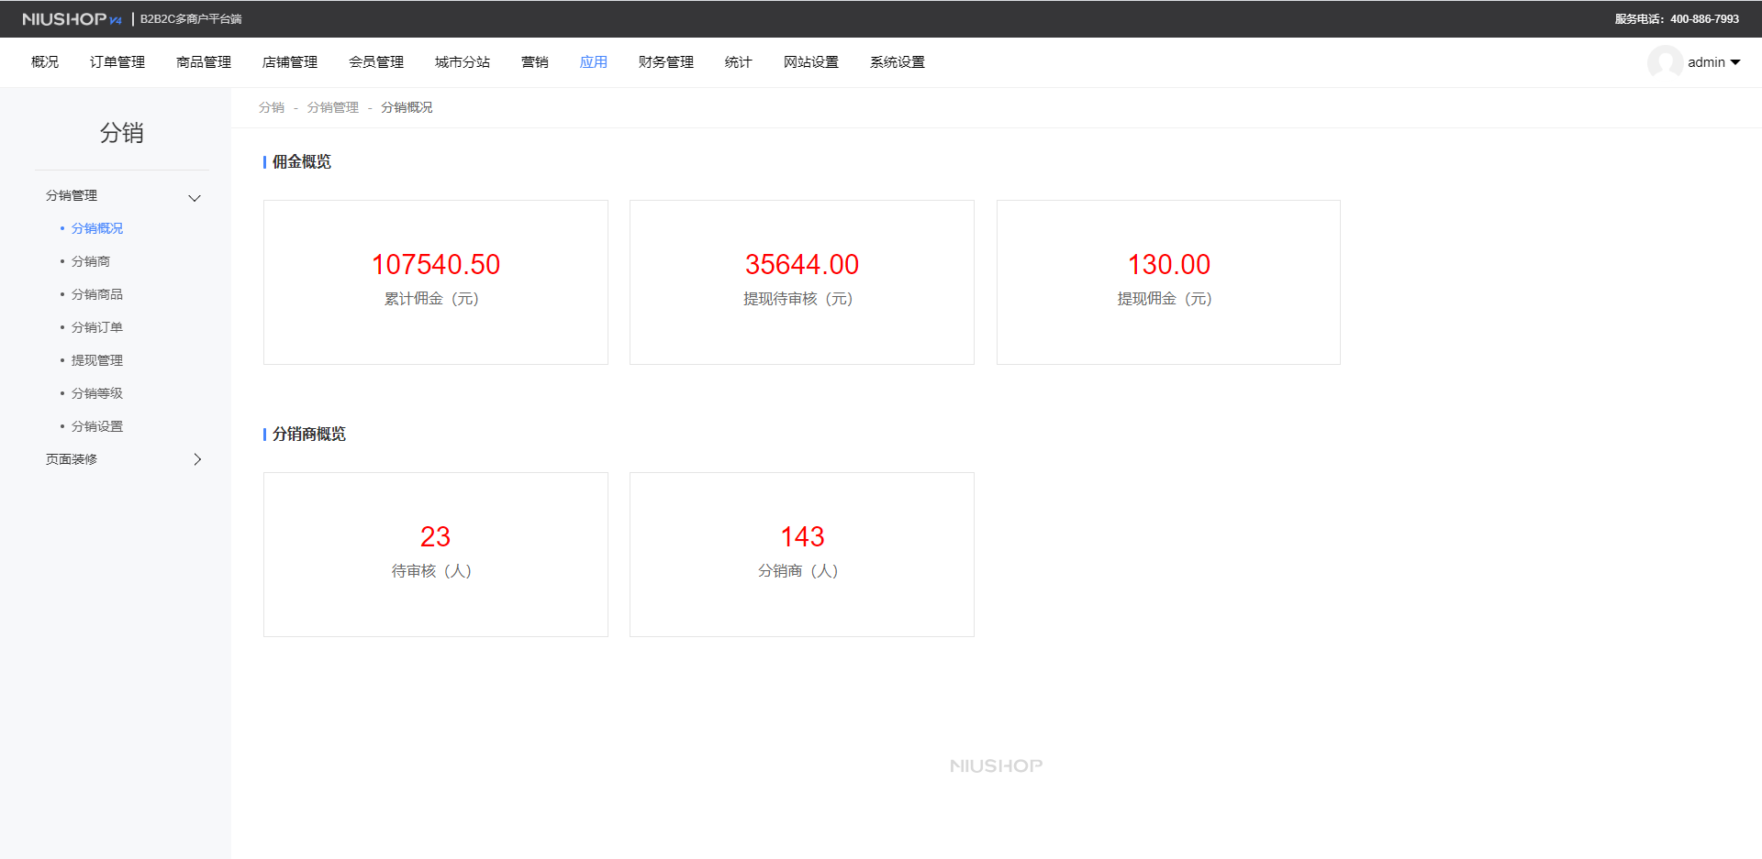Open the 概况 menu
Viewport: 1762px width, 859px height.
pos(45,62)
